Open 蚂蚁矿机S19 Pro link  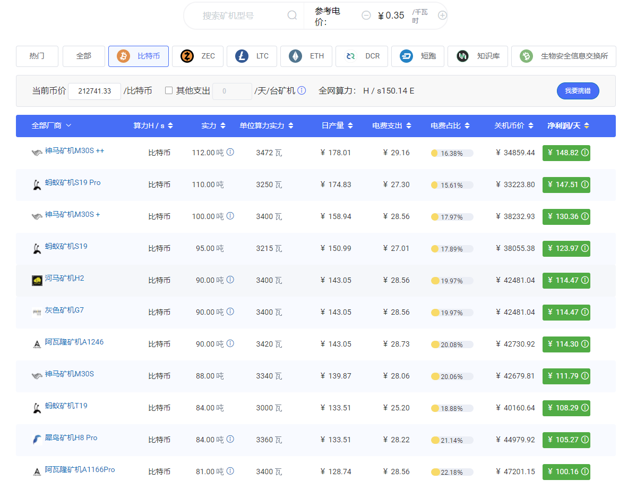(x=73, y=183)
